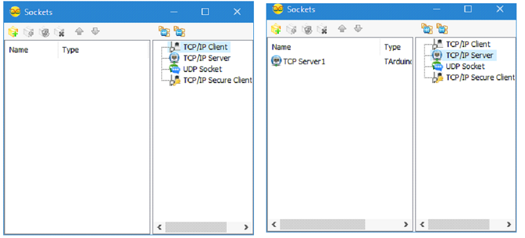Click expand all folders icon in left window

[164, 31]
